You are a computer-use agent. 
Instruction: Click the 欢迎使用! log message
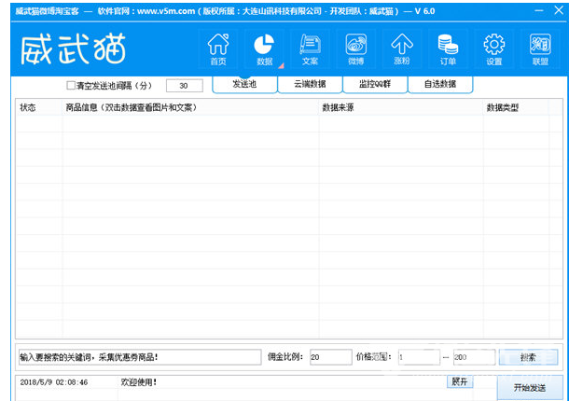(139, 382)
